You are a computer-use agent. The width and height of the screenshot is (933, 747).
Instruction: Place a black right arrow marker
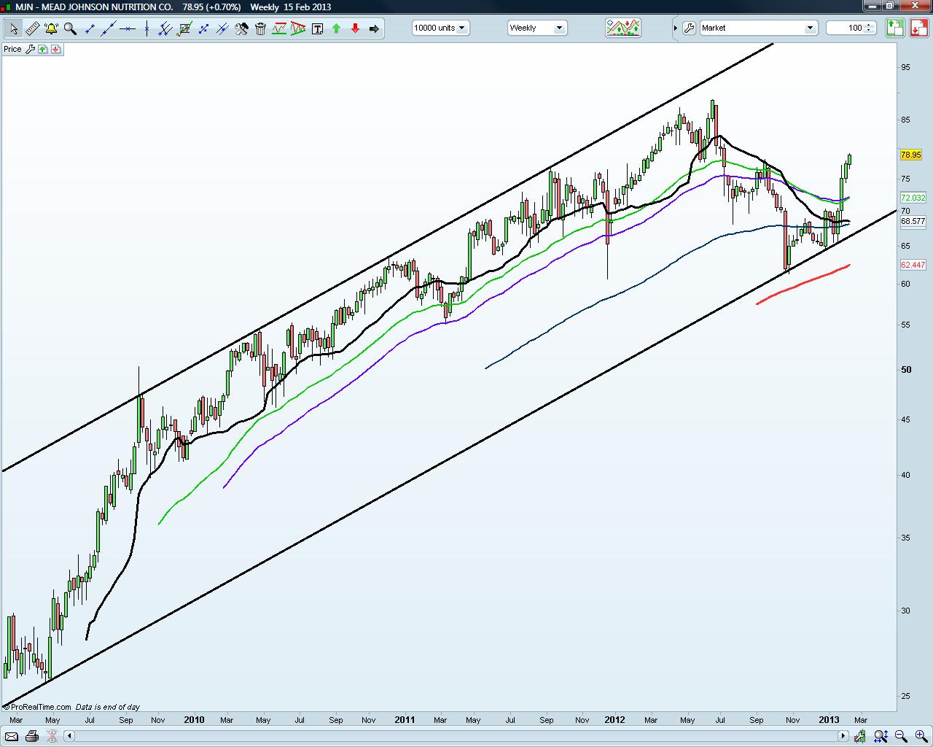pyautogui.click(x=374, y=28)
